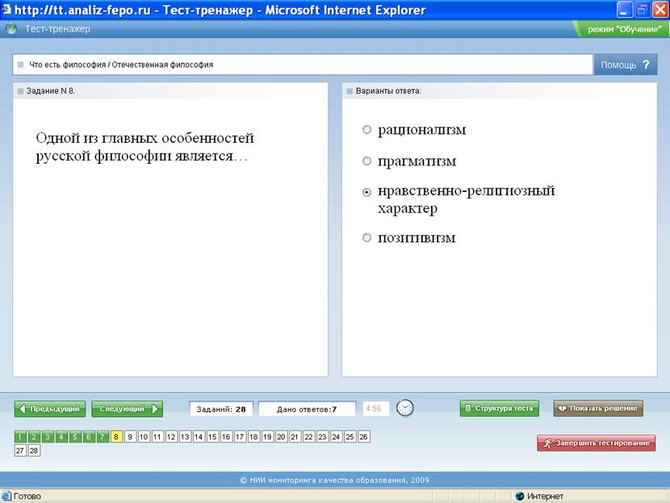Click the Задание N 8. header
The height and width of the screenshot is (503, 670).
tap(50, 91)
